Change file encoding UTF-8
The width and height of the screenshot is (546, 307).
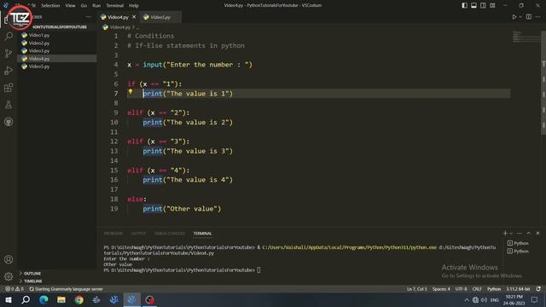(x=461, y=289)
